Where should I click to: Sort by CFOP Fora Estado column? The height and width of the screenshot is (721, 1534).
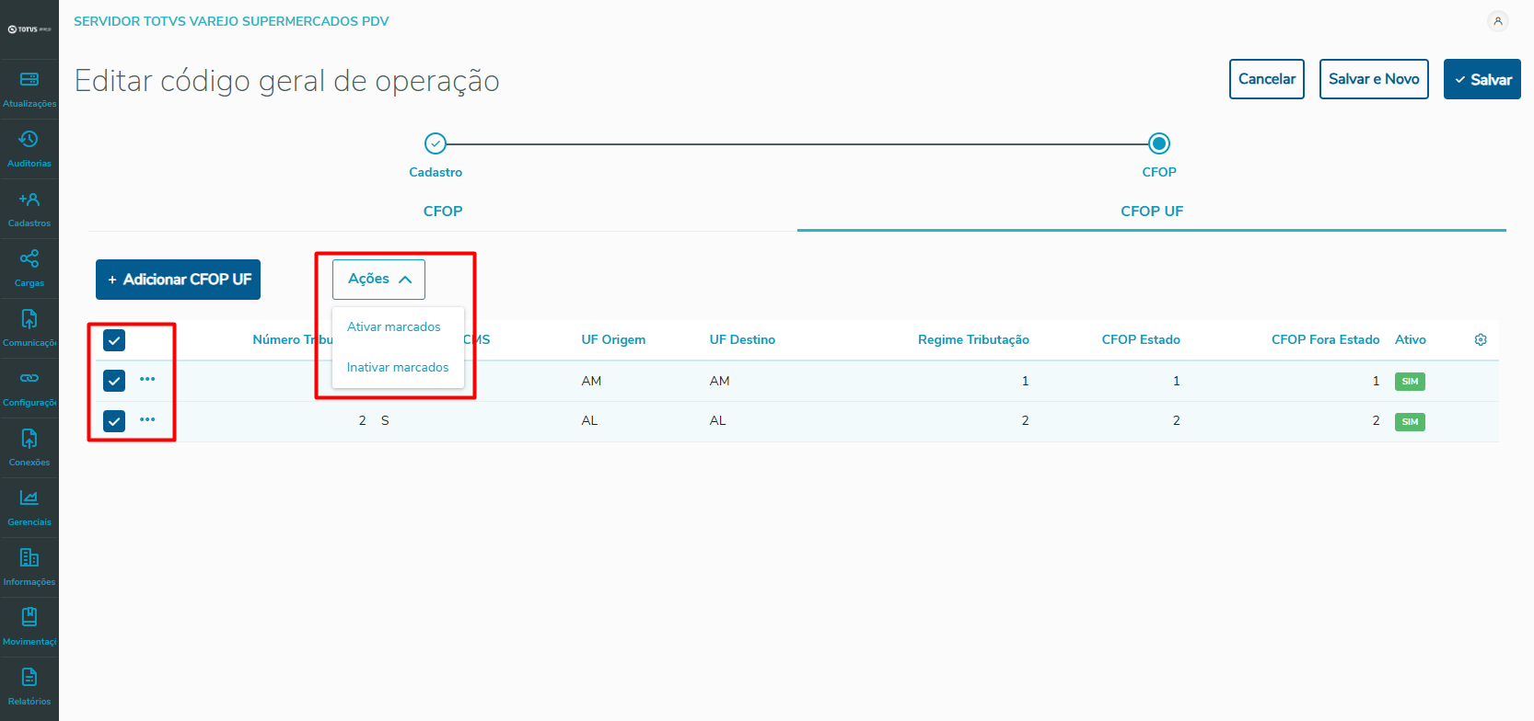click(x=1325, y=339)
